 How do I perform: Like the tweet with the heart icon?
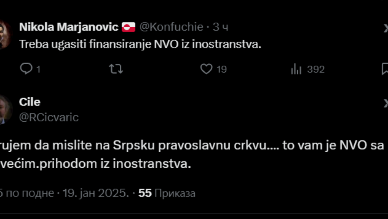[x=207, y=69]
